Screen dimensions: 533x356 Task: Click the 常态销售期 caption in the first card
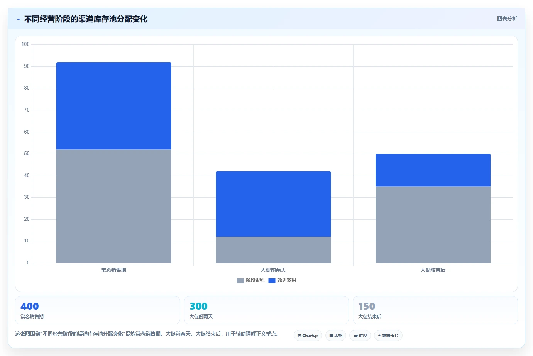coord(32,317)
